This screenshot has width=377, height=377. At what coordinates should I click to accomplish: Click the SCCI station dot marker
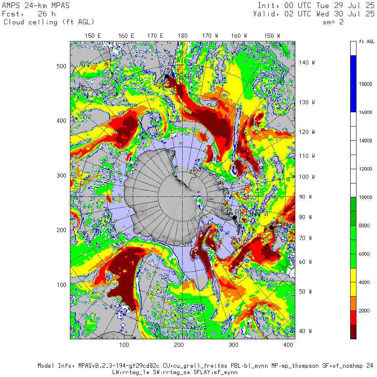point(271,227)
